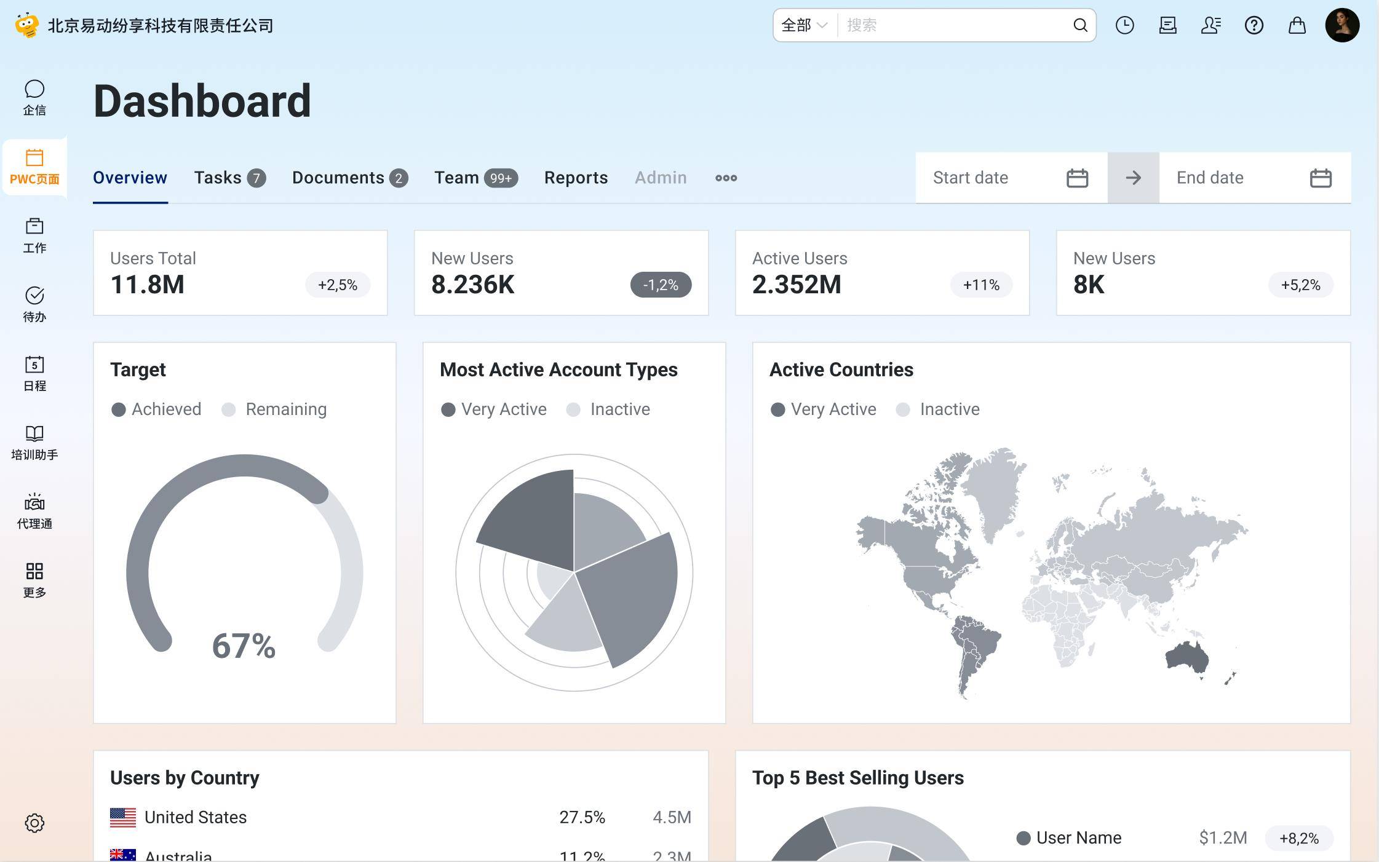
Task: Click the bee logo of the company
Action: point(26,25)
